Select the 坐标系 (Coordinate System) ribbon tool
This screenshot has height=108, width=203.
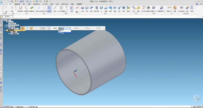49,8
